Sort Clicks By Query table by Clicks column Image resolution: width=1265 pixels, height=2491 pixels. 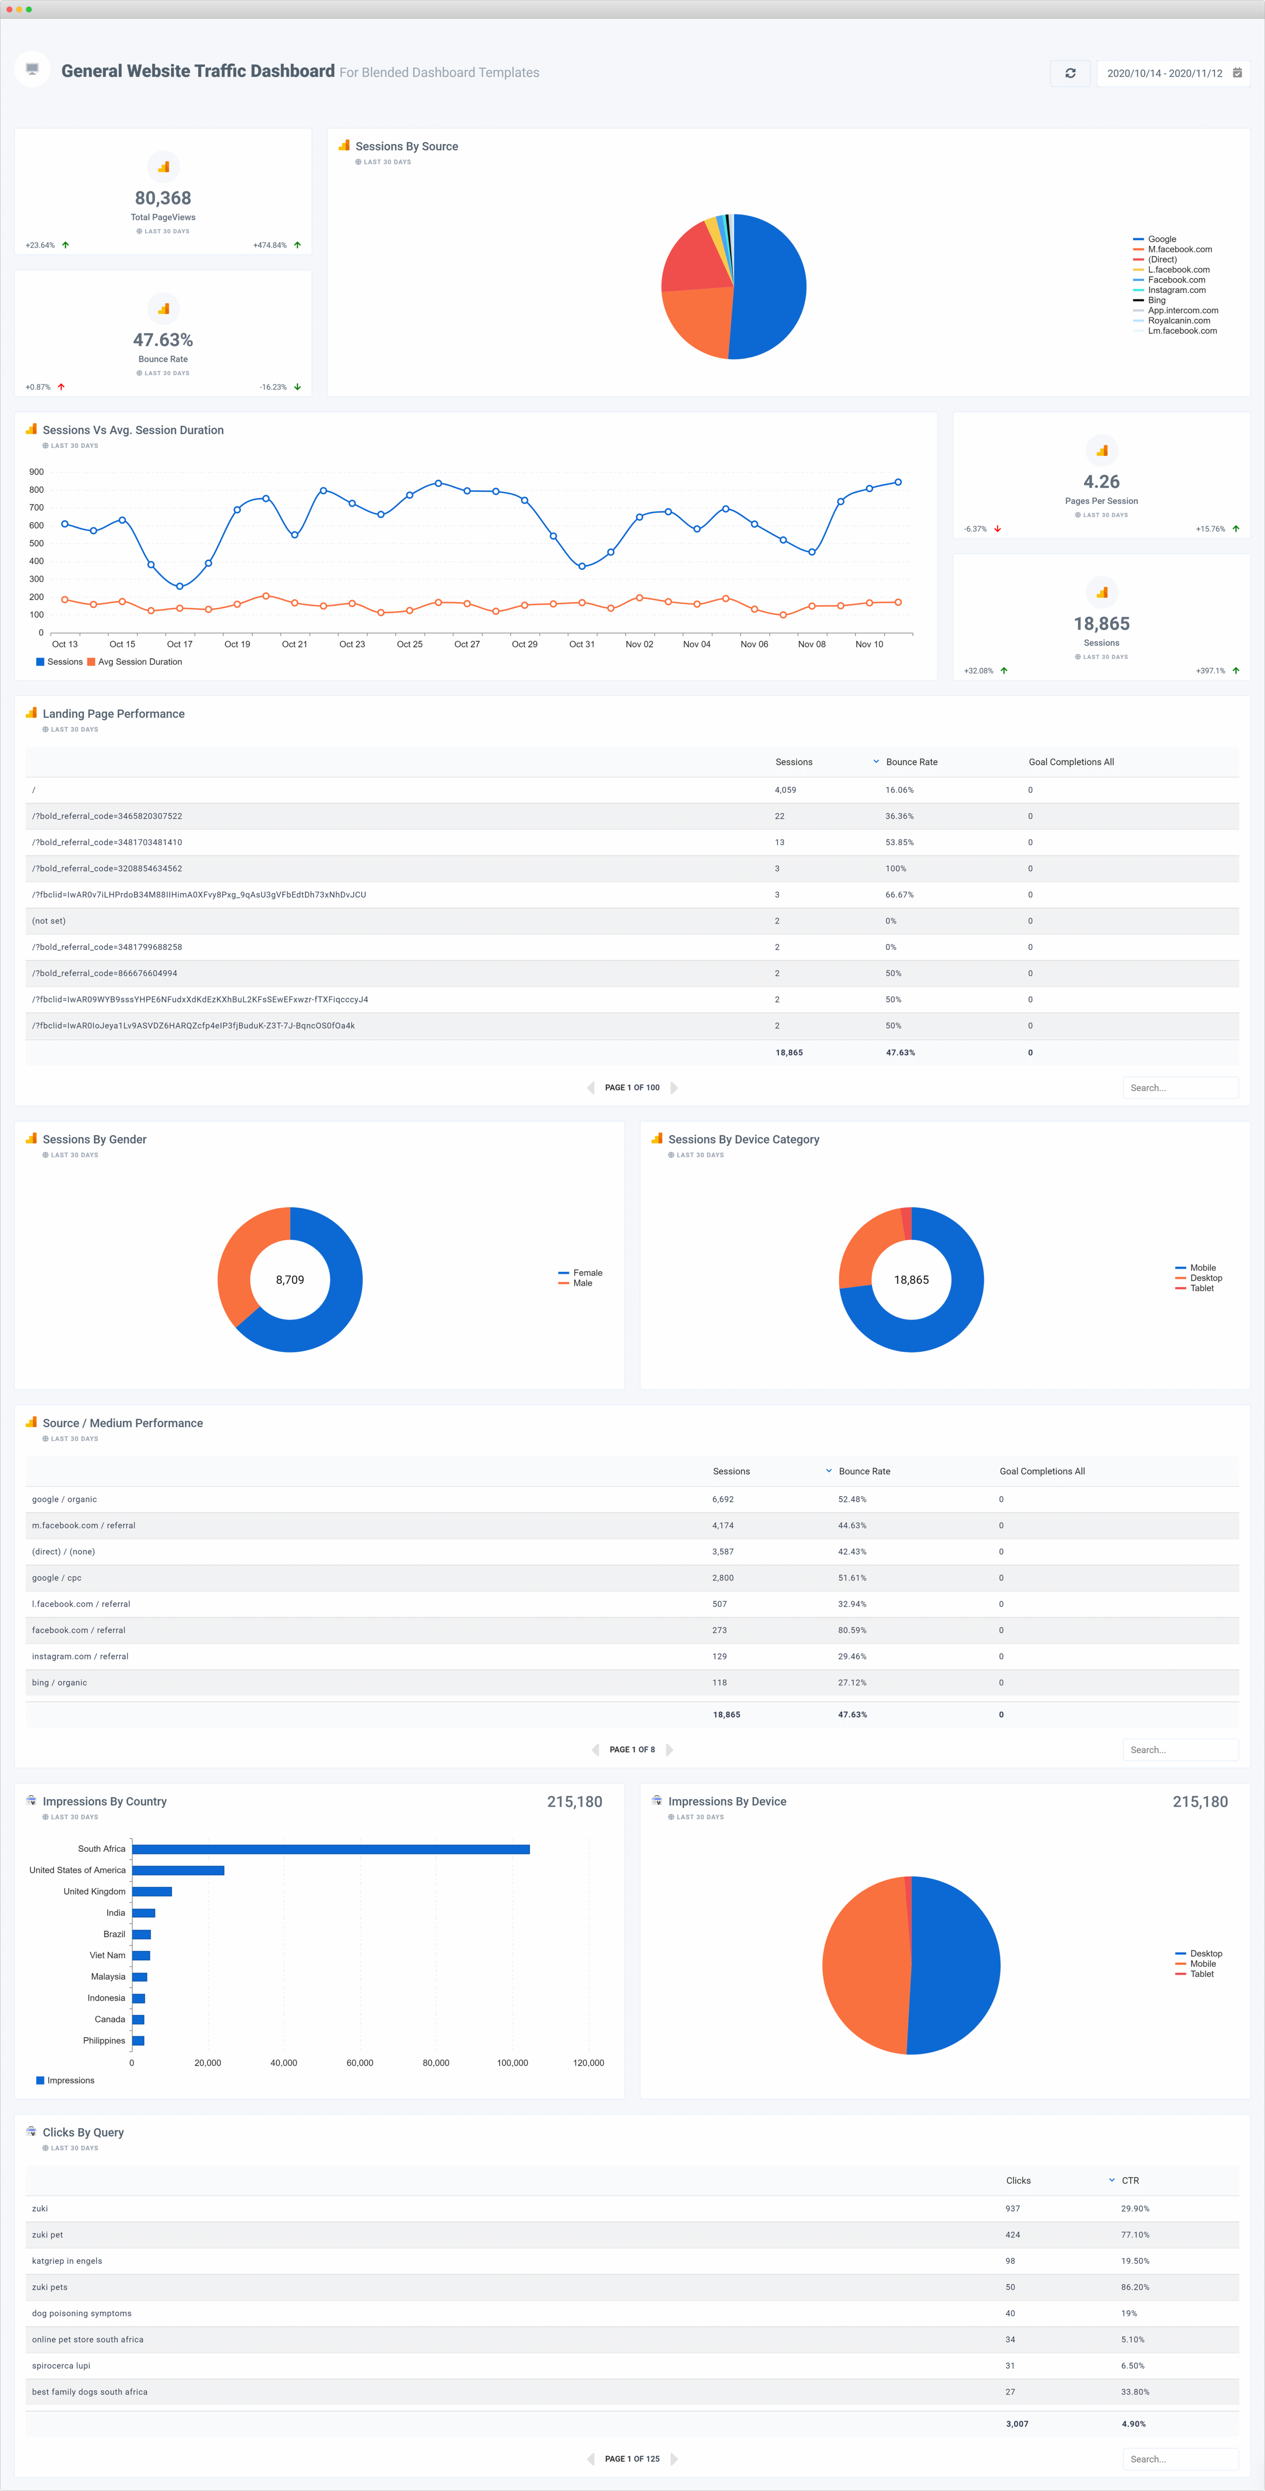point(1018,2181)
